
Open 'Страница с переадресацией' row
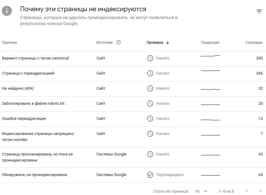(28, 73)
